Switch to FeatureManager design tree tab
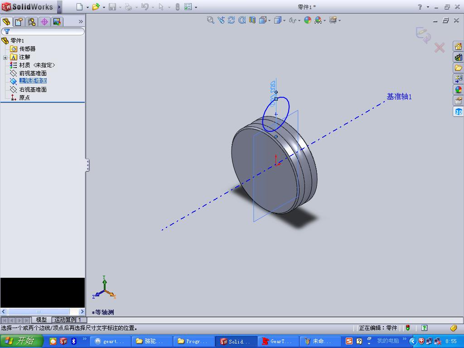Screen dimensions: 464x348 6,22
